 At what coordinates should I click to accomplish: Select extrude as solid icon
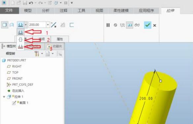[x=5, y=25]
